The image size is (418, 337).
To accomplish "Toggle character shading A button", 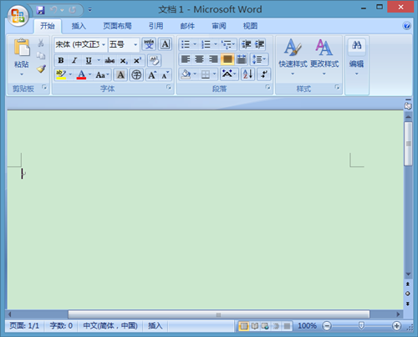I will tap(120, 74).
